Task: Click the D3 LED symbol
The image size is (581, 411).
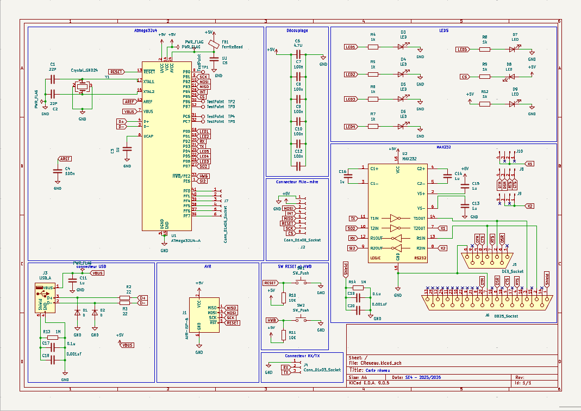Action: (403, 47)
